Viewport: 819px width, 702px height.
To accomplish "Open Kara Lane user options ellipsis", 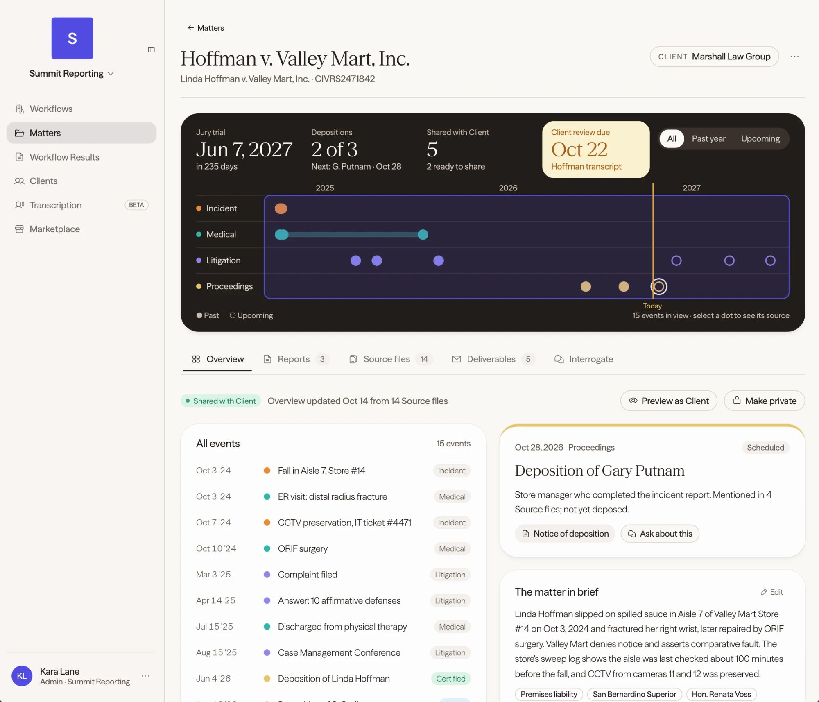I will point(145,676).
